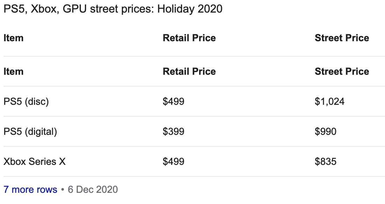
Task: Click the $499 retail price for PS5 (disc)
Action: point(173,102)
